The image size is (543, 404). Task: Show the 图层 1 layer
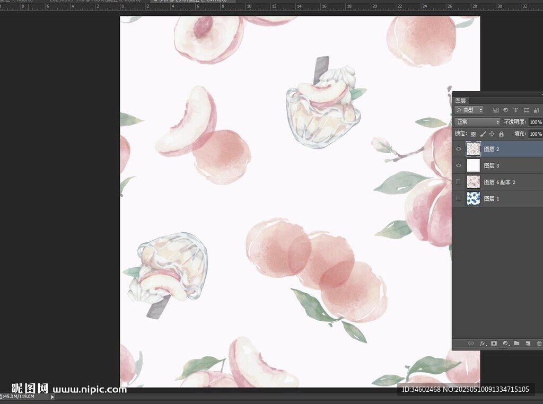(x=459, y=198)
